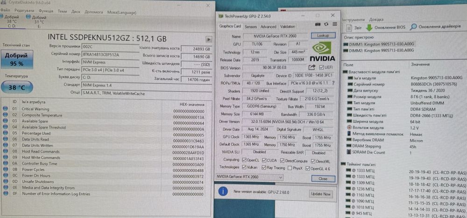Click the HEX-значення column header
Viewport: 467px width, 218px height.
(x=192, y=104)
